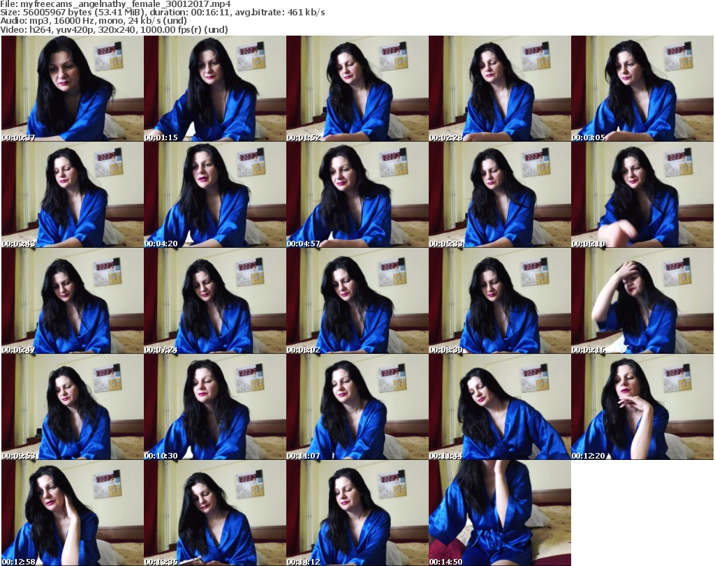Screen dimensions: 715x566
Task: Select the thumbnail frame at 00:00:37
Action: pos(73,89)
